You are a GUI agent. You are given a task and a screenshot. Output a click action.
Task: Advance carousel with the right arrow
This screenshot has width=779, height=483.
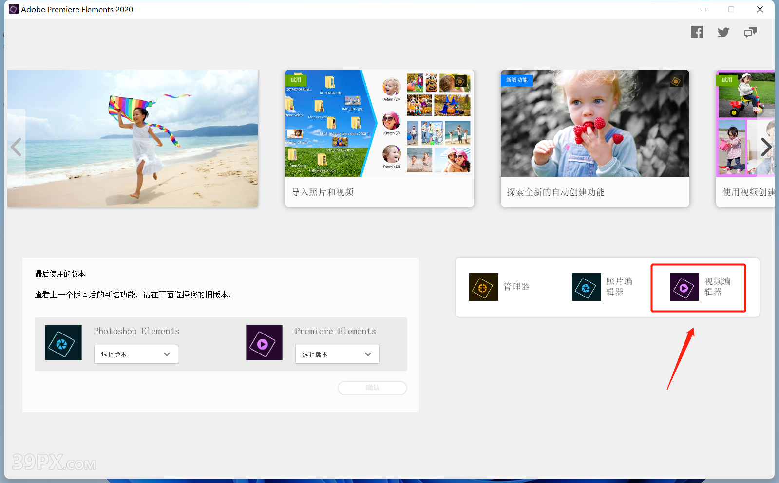click(766, 147)
